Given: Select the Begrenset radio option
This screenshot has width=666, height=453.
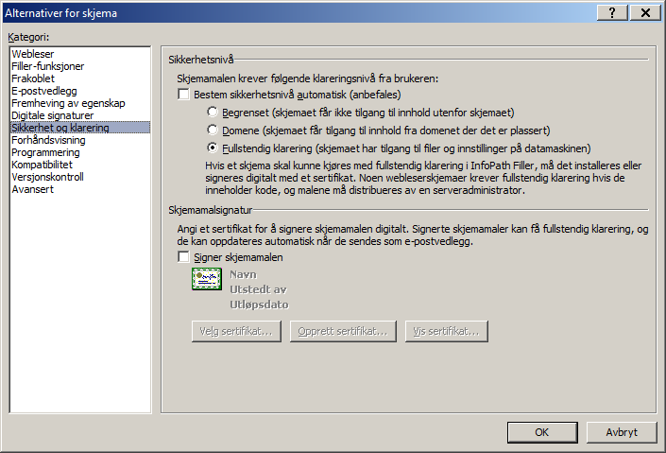Looking at the screenshot, I should pos(212,112).
